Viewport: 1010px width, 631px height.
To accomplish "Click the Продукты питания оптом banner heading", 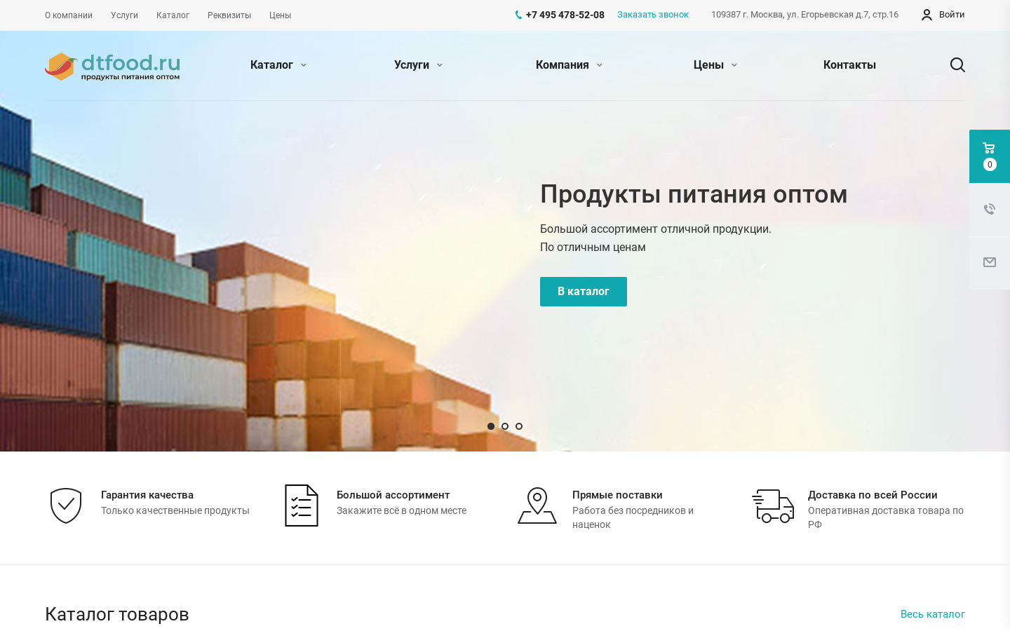I will coord(694,194).
